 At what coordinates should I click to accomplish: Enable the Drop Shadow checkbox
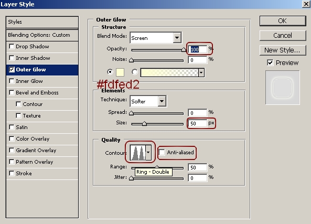(x=12, y=47)
